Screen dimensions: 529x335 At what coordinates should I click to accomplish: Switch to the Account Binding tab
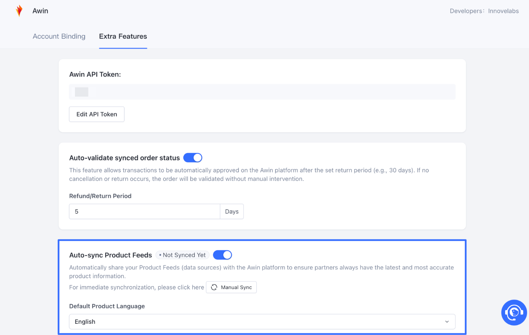[x=59, y=36]
